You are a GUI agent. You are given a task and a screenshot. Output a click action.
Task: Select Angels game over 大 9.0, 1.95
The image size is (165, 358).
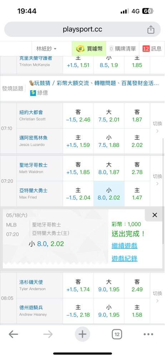pyautogui.click(x=109, y=285)
